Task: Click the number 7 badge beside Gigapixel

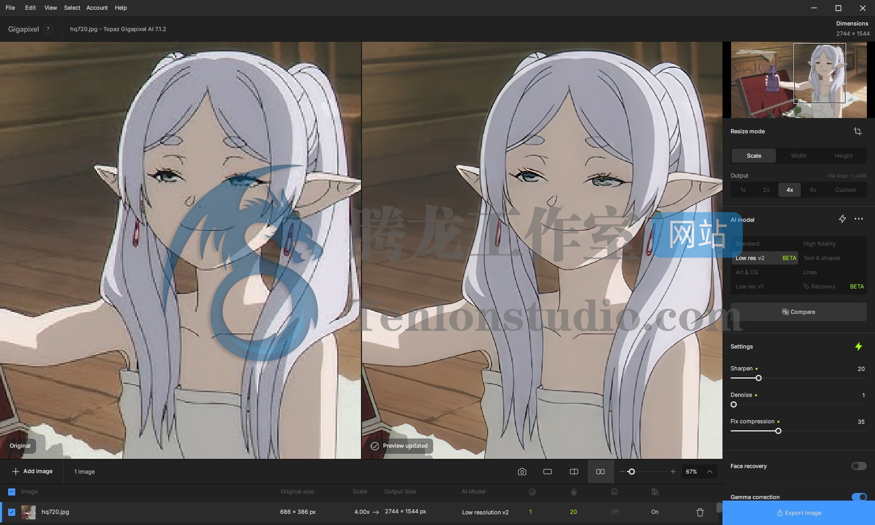Action: 48,29
